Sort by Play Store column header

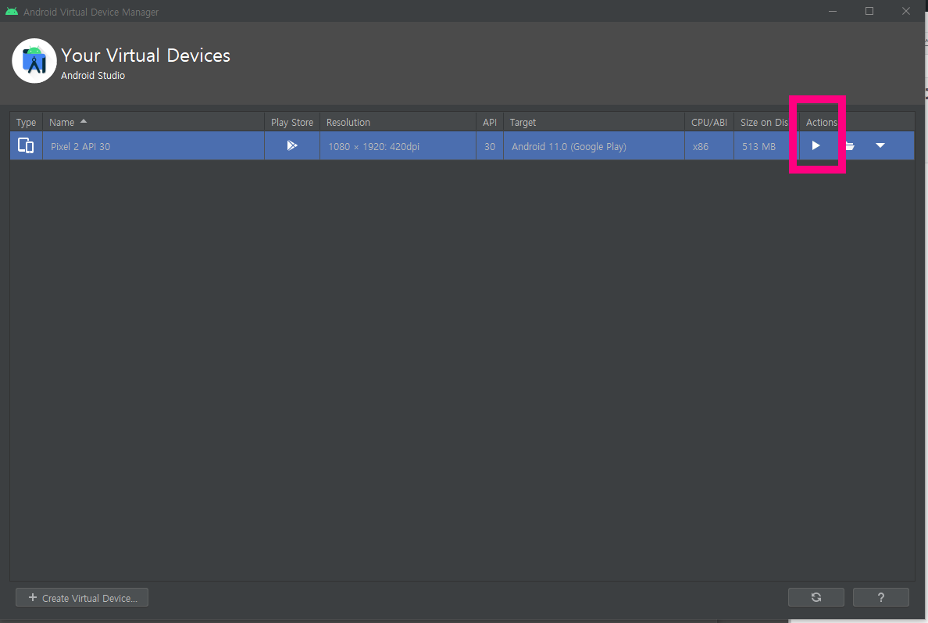tap(292, 122)
